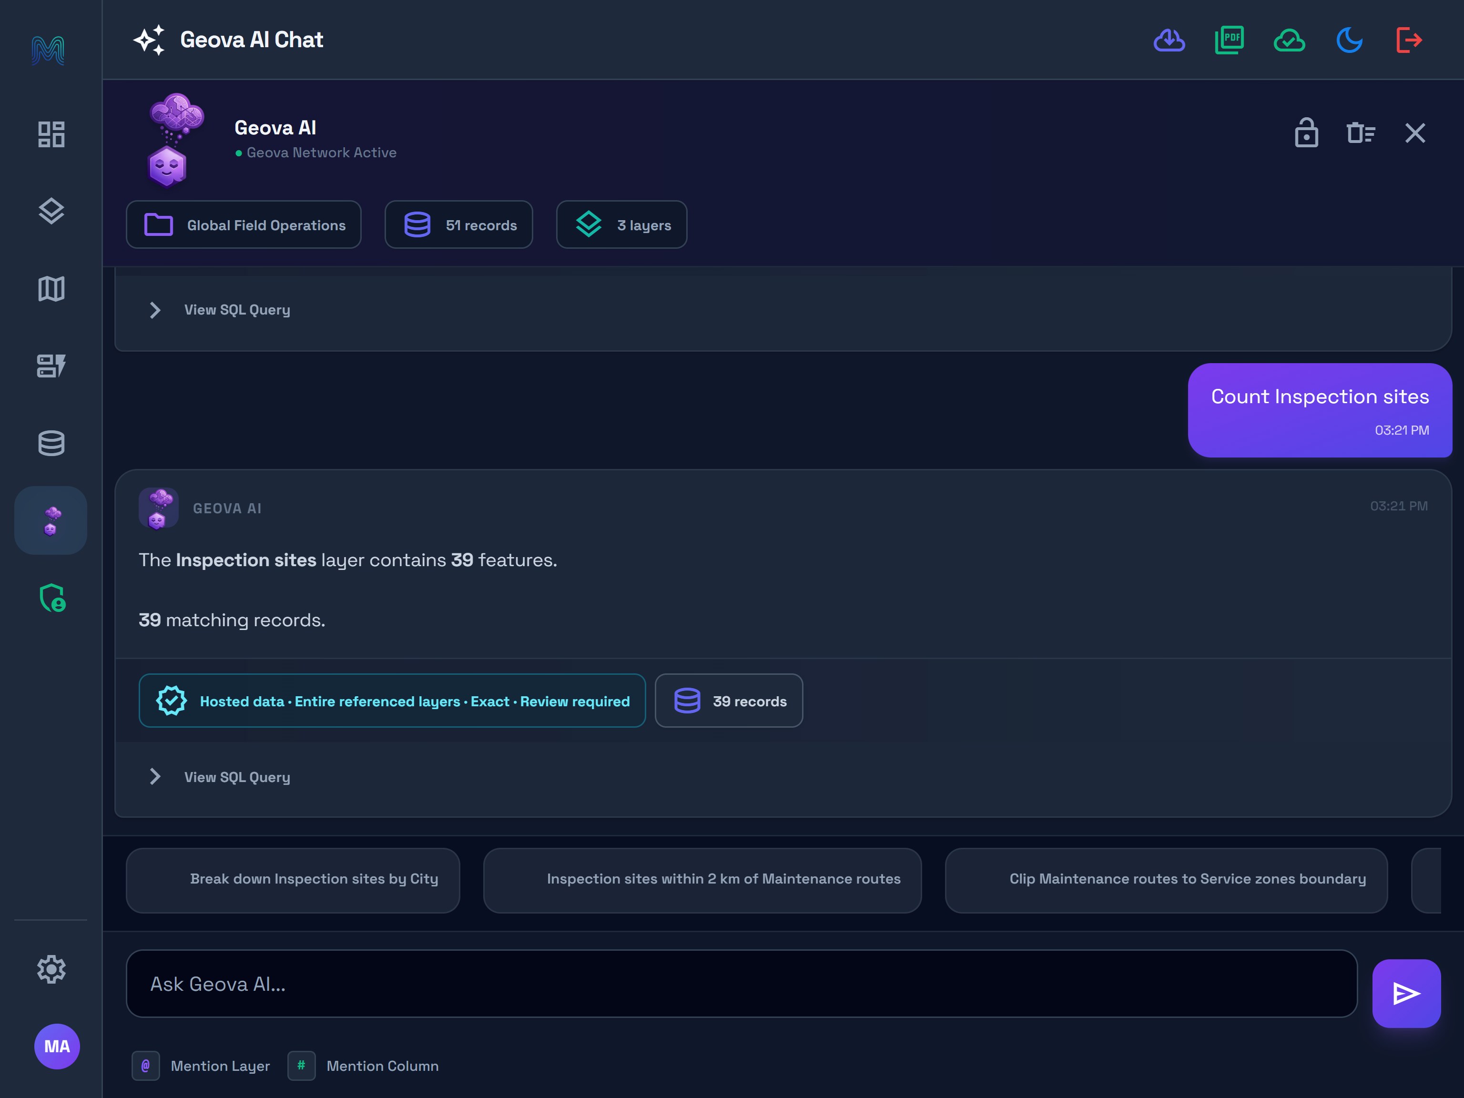Click the red logout icon
The height and width of the screenshot is (1098, 1464).
[x=1409, y=41]
